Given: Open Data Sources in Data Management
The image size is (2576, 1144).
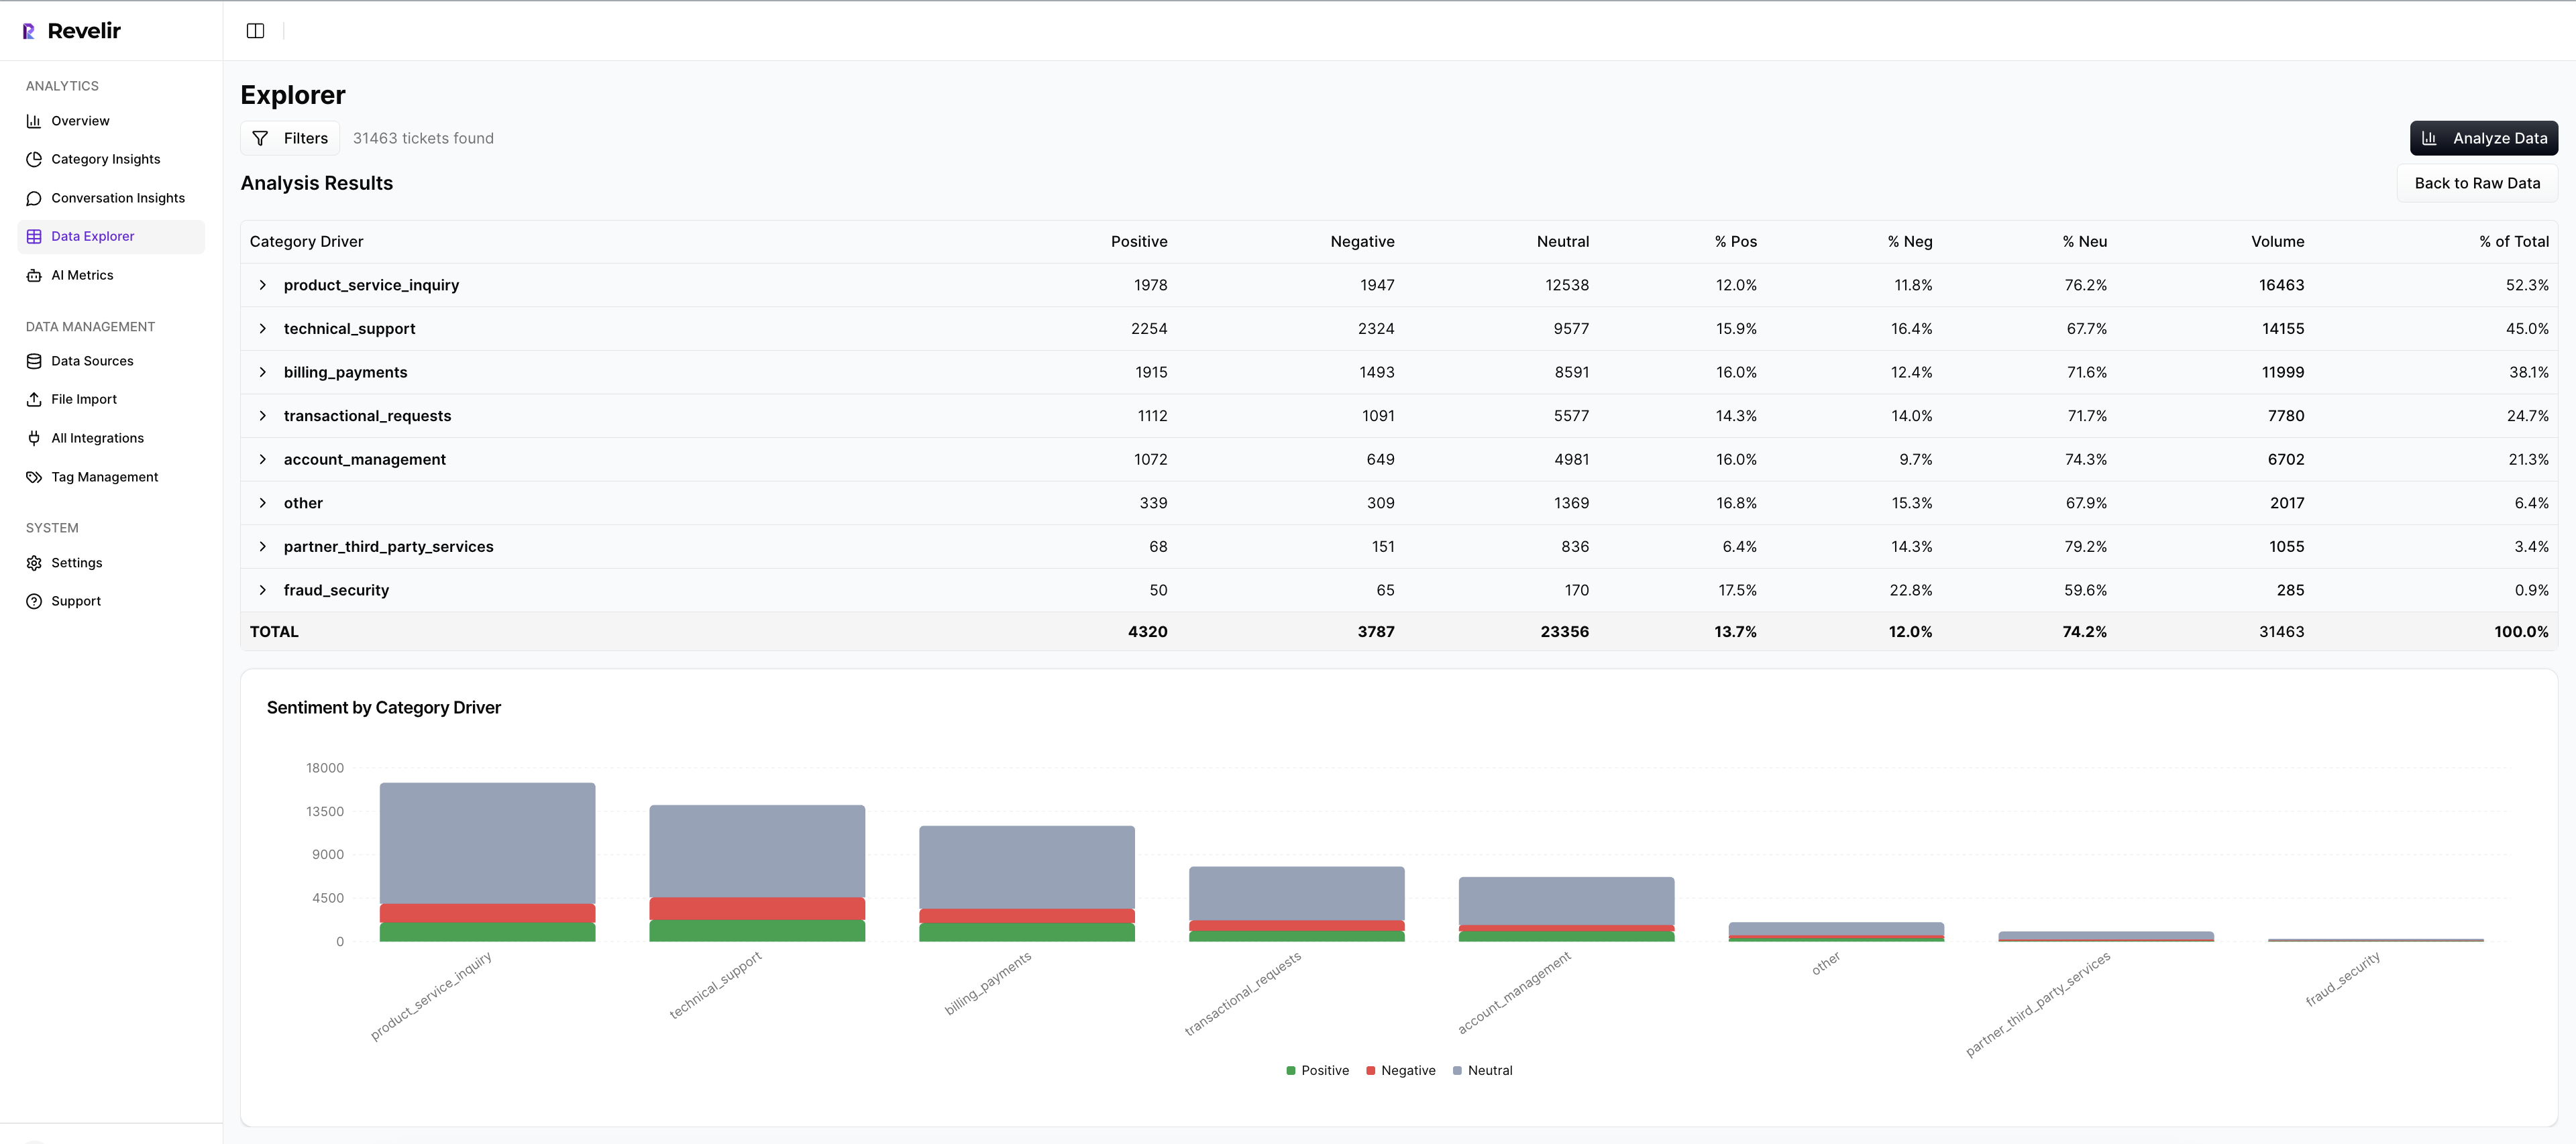Looking at the screenshot, I should [93, 360].
